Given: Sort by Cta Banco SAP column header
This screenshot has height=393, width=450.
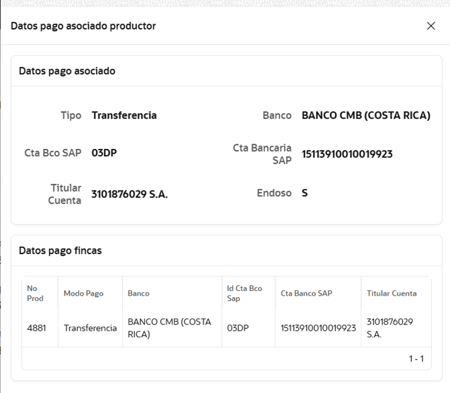Looking at the screenshot, I should [306, 293].
